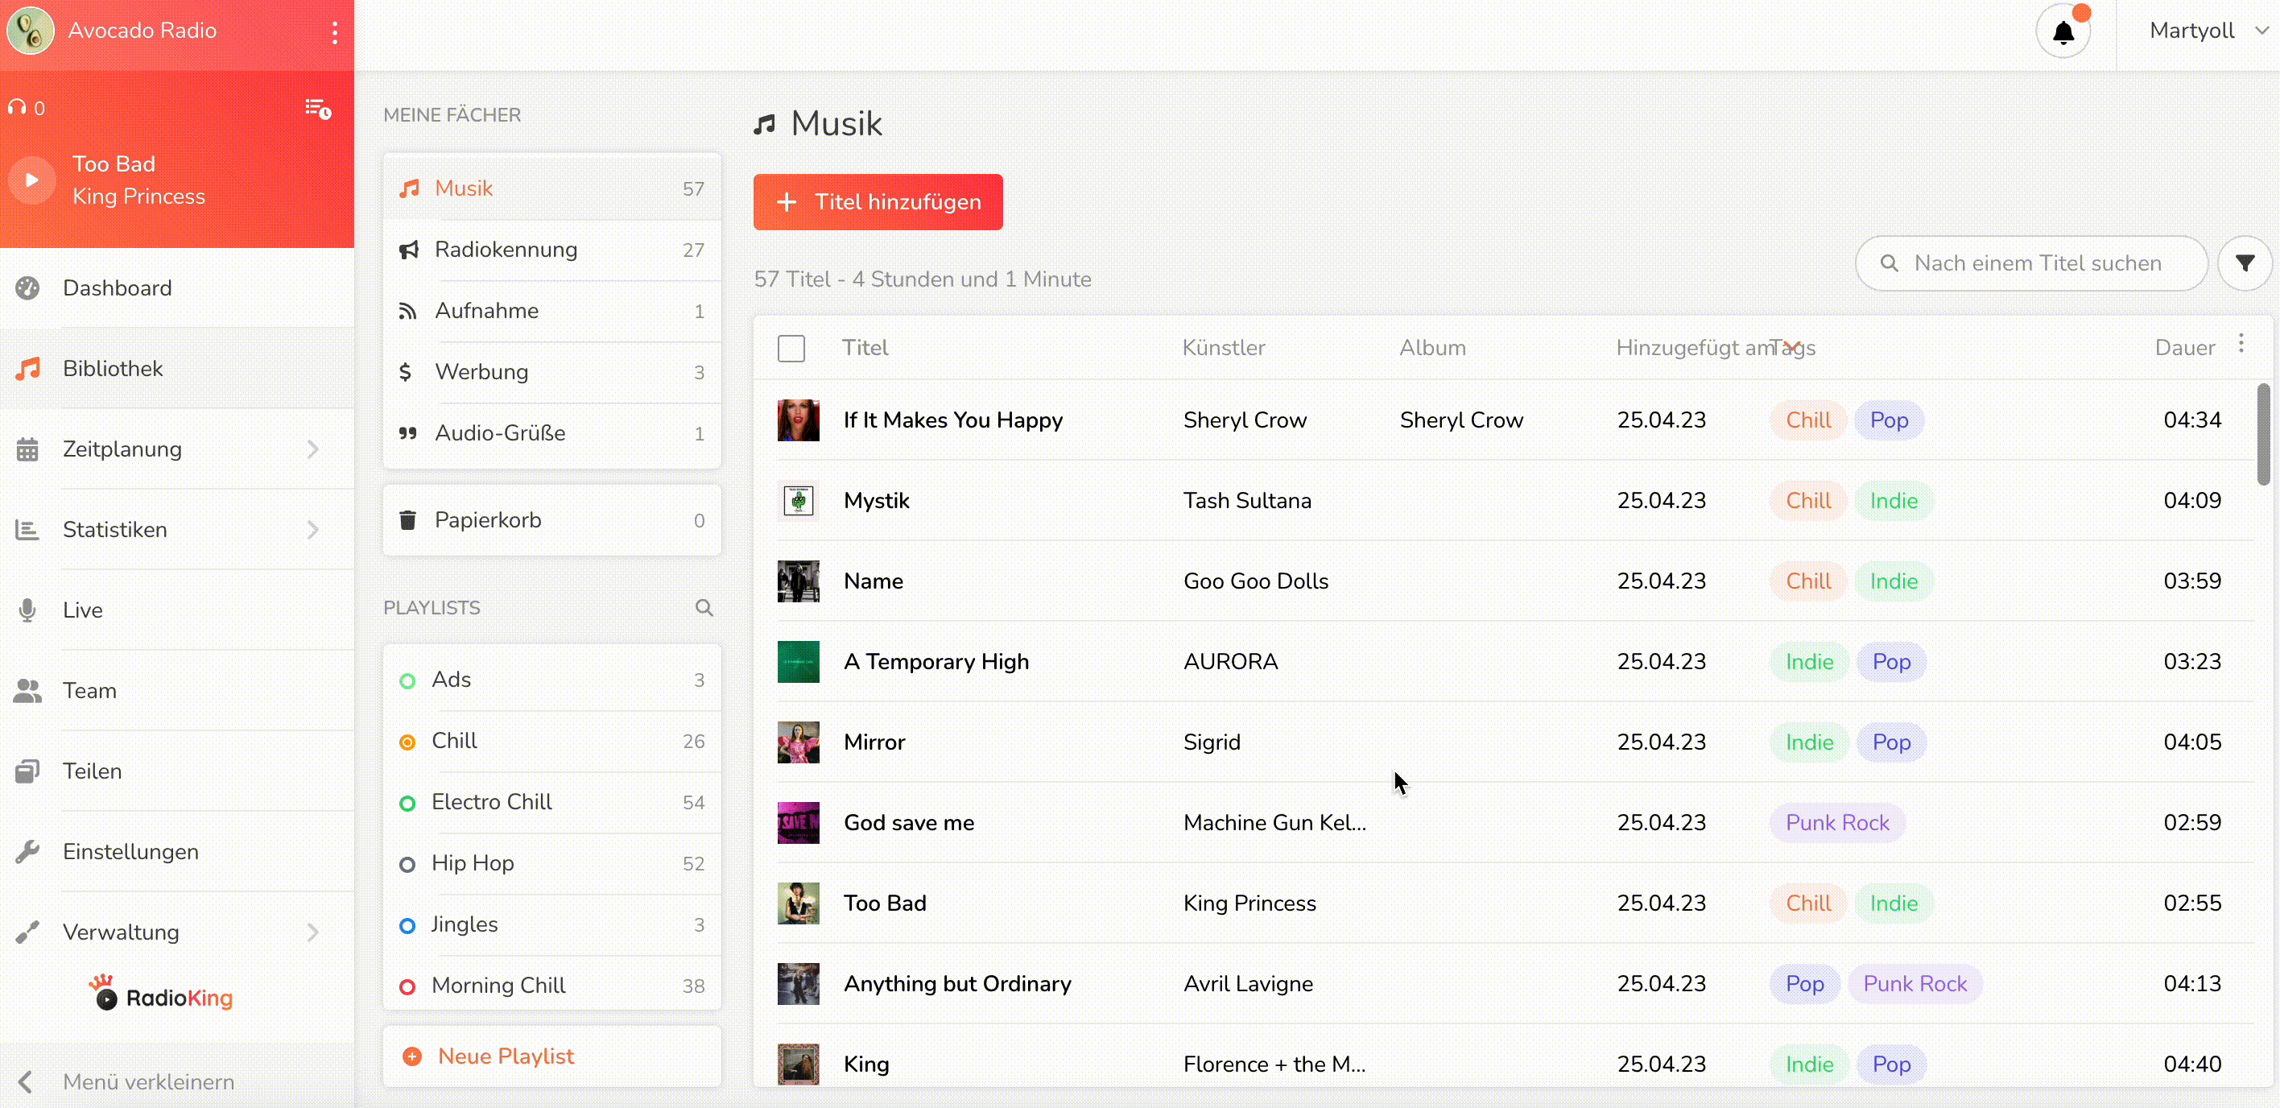Image resolution: width=2280 pixels, height=1108 pixels.
Task: Open the playback queue schedule icon
Action: pyautogui.click(x=318, y=108)
